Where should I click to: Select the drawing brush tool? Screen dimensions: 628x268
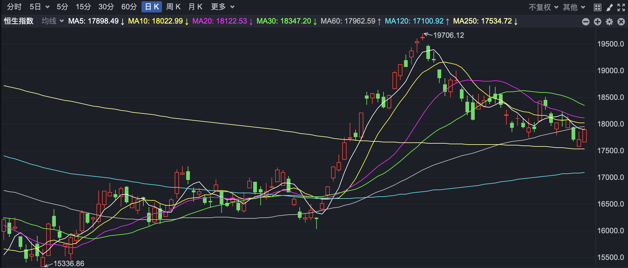609,7
